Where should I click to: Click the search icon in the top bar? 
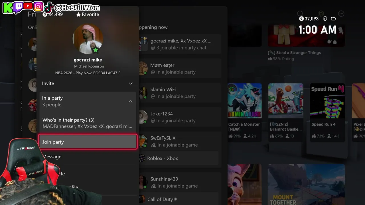click(x=300, y=14)
